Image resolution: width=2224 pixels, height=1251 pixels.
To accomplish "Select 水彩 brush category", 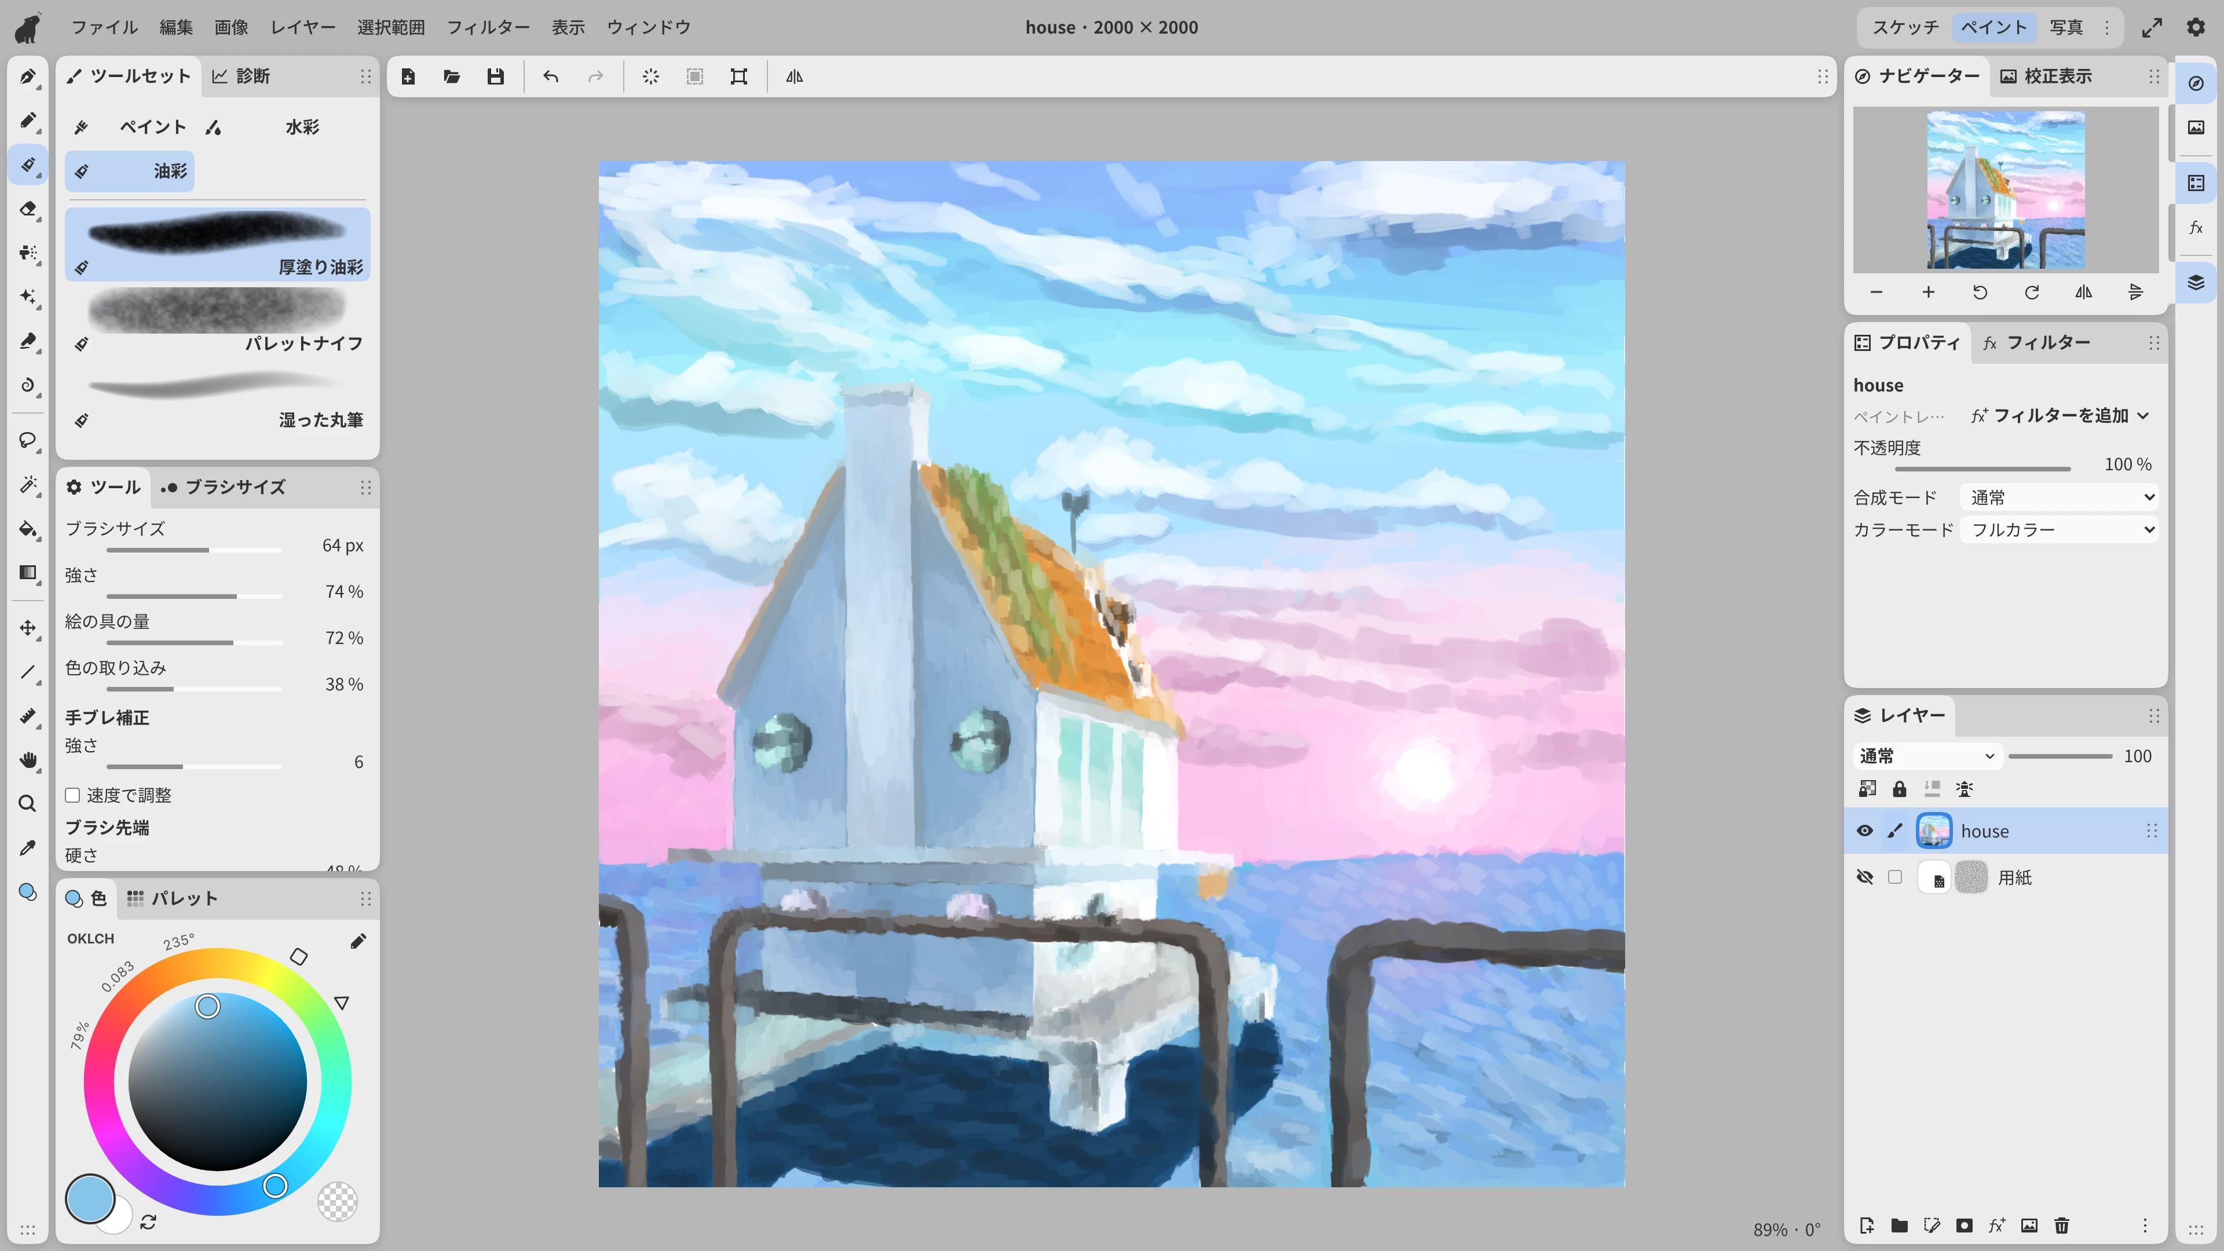I will (262, 127).
